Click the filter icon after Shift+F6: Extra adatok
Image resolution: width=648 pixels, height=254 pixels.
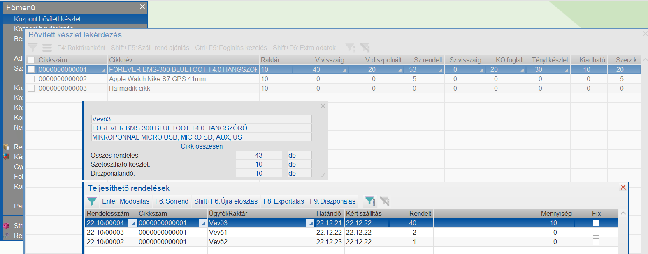pos(350,48)
